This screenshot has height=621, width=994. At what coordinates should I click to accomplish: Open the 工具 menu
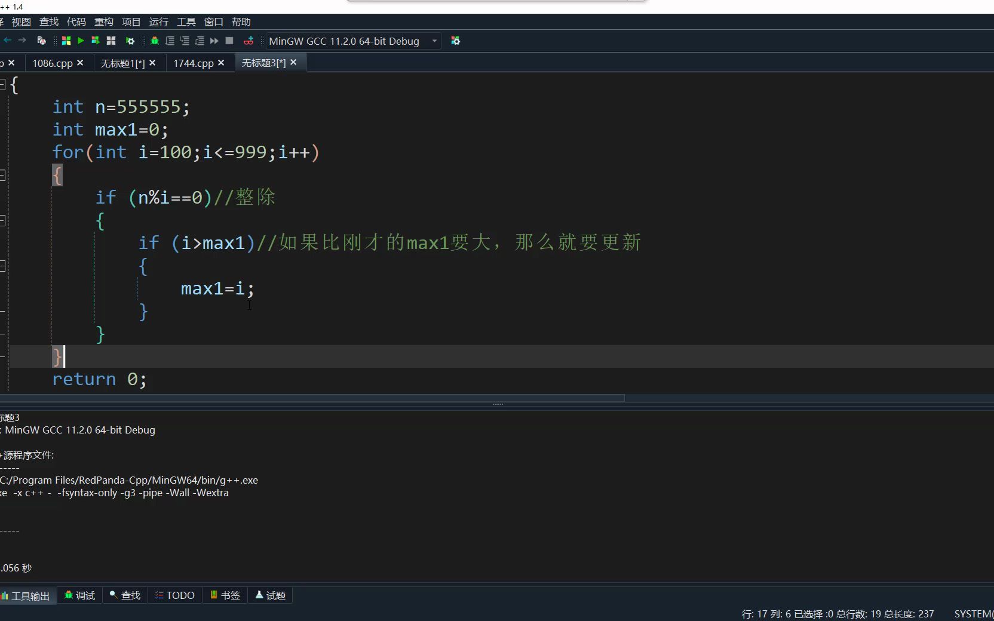click(186, 22)
